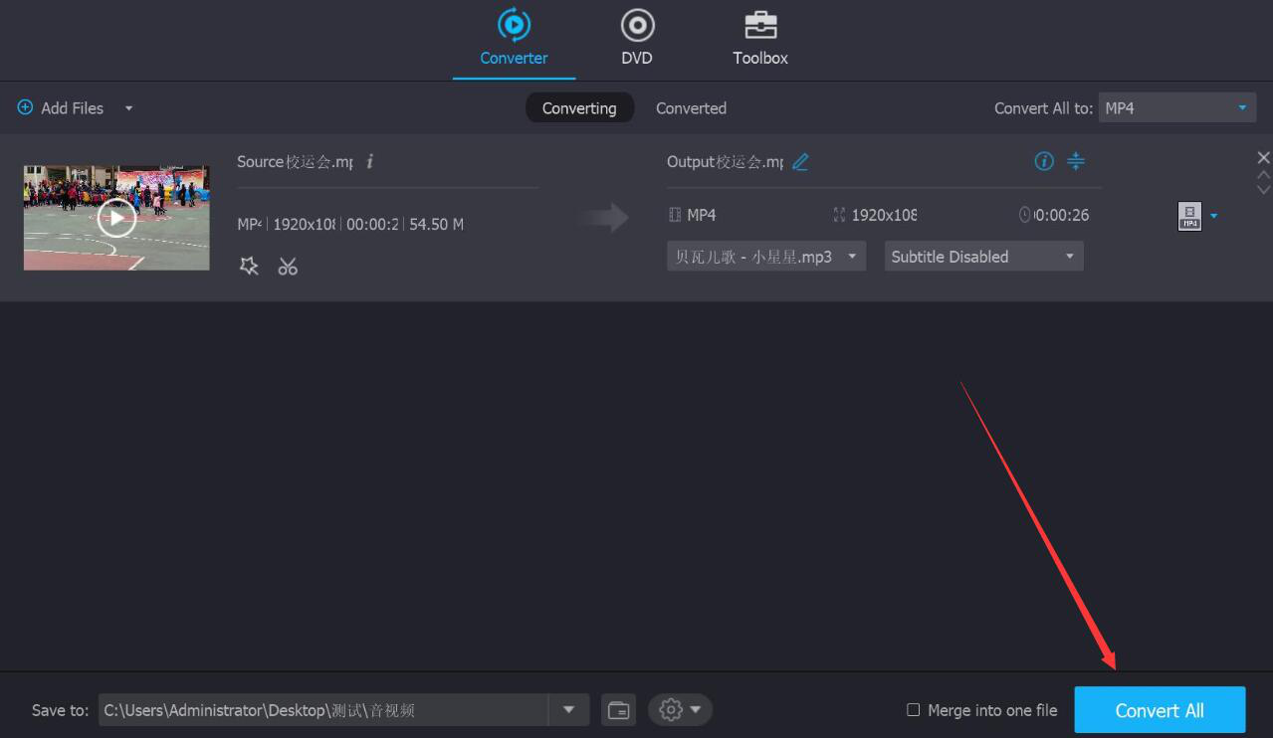
Task: Click the 54.50 M file size text
Action: [x=436, y=225]
